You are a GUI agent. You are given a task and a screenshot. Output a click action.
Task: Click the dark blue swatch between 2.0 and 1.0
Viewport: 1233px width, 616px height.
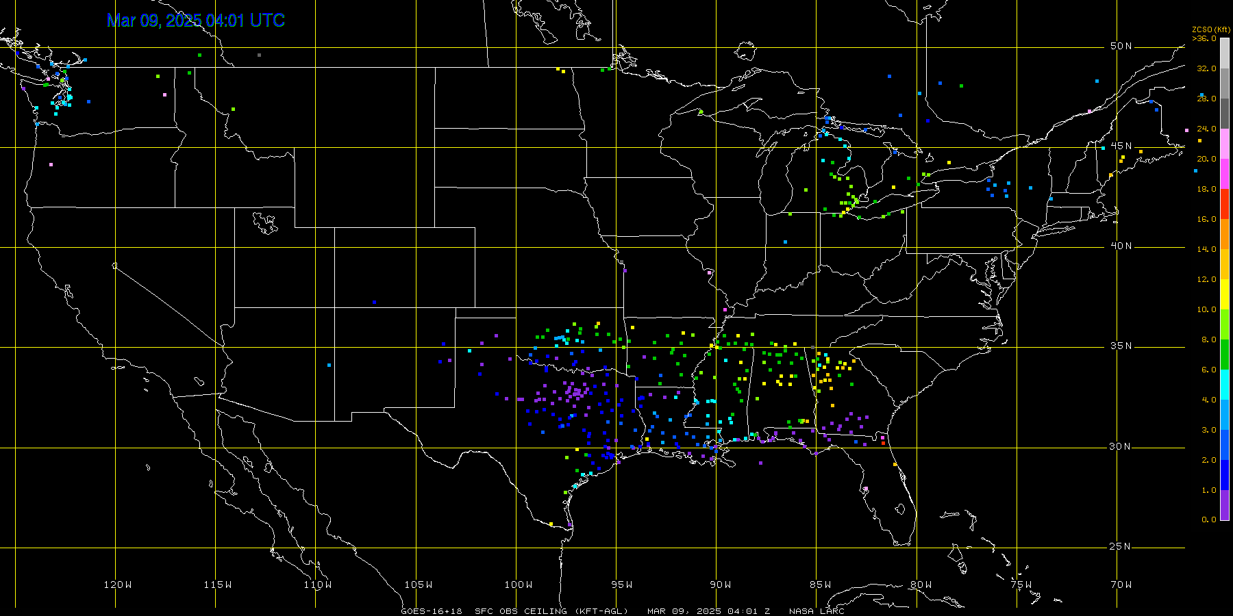[1225, 475]
